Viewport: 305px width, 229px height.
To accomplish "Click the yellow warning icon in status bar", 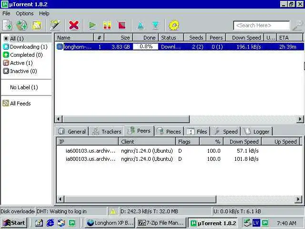I will click(112, 211).
